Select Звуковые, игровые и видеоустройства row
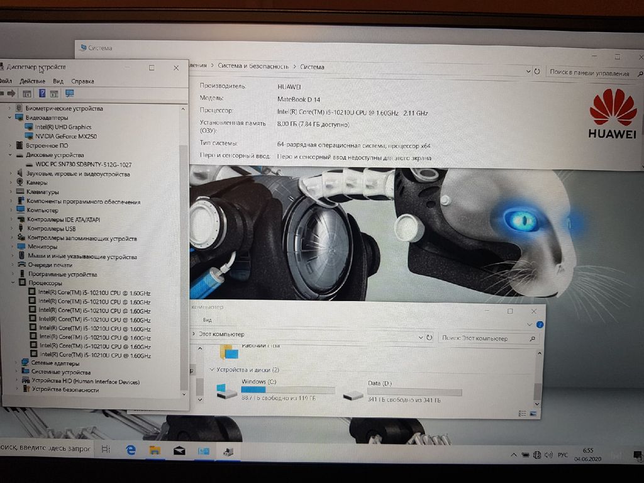The height and width of the screenshot is (483, 644). click(78, 174)
